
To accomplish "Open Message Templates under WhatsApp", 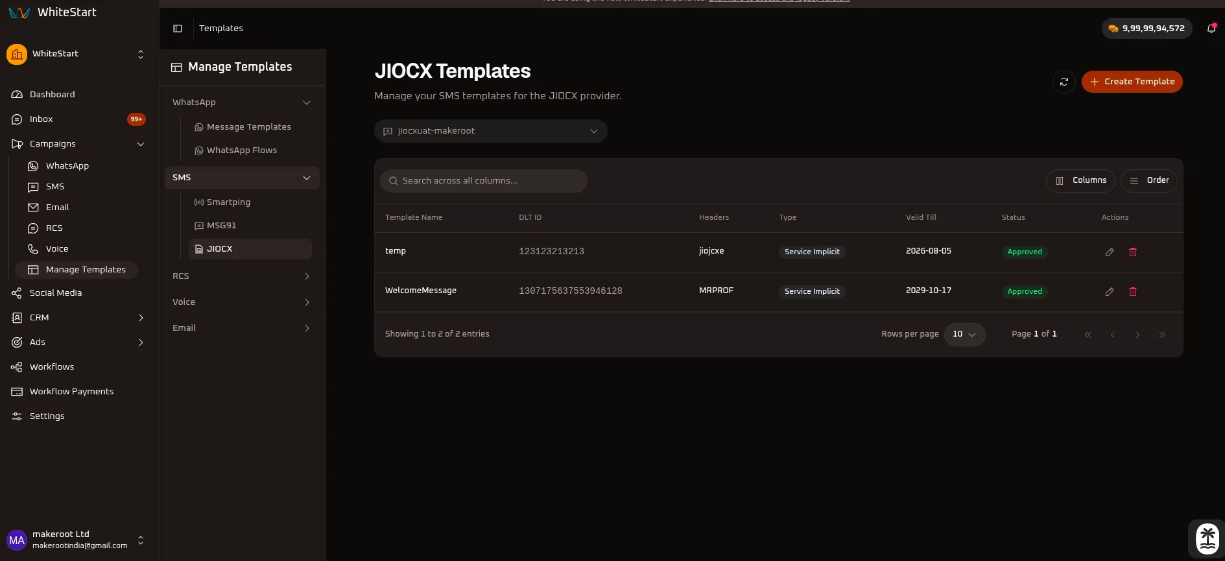I will point(250,127).
